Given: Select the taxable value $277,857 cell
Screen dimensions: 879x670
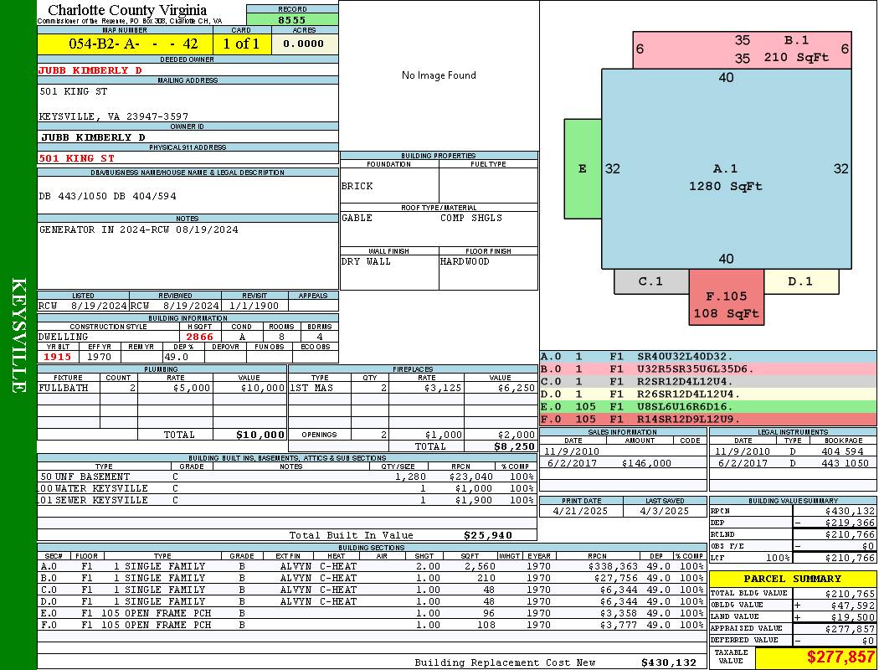Looking at the screenshot, I should pos(815,657).
